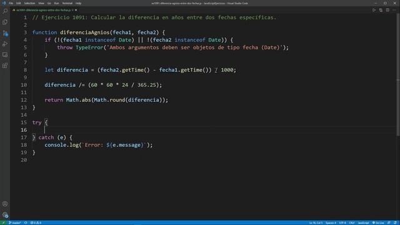Click the 'try' keyword on line 15

[37, 122]
